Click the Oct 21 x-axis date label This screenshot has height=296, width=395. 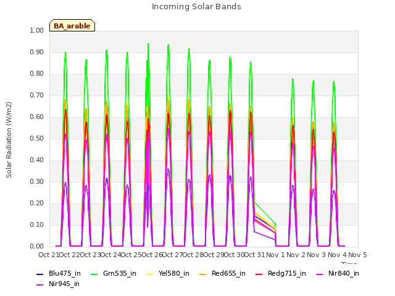coord(49,255)
